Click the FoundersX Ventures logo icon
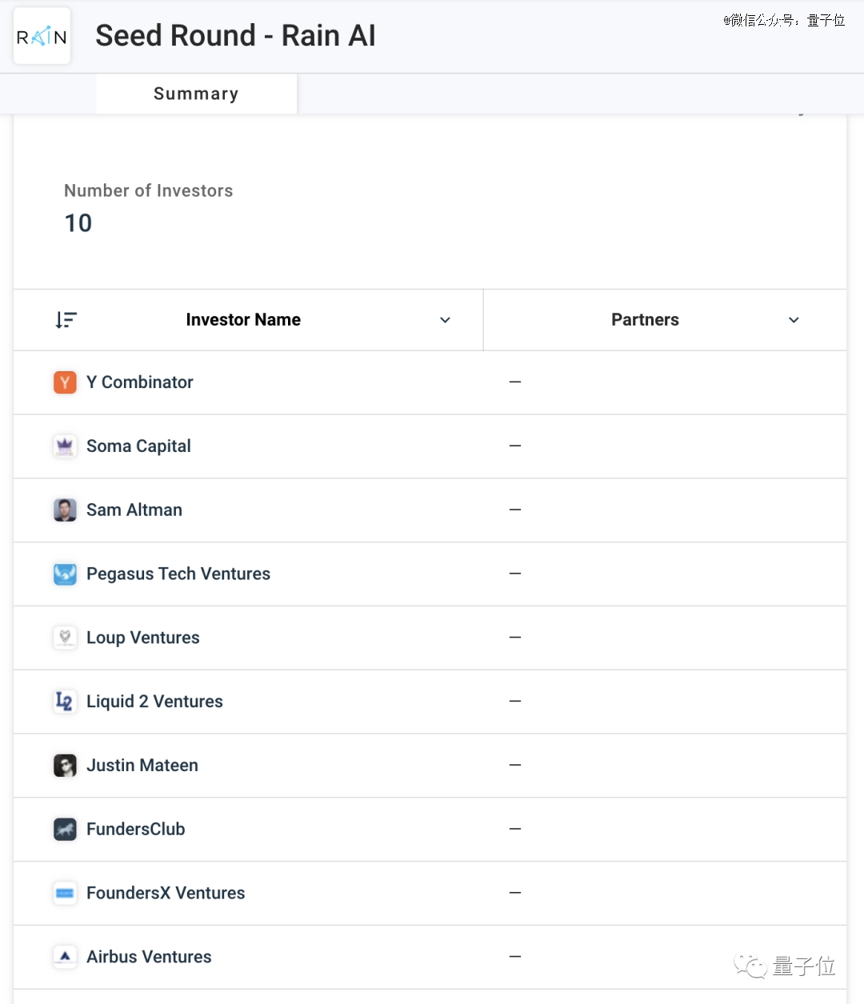 pyautogui.click(x=65, y=893)
